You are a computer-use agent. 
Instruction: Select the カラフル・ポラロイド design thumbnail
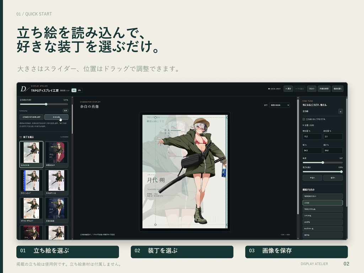click(x=31, y=210)
